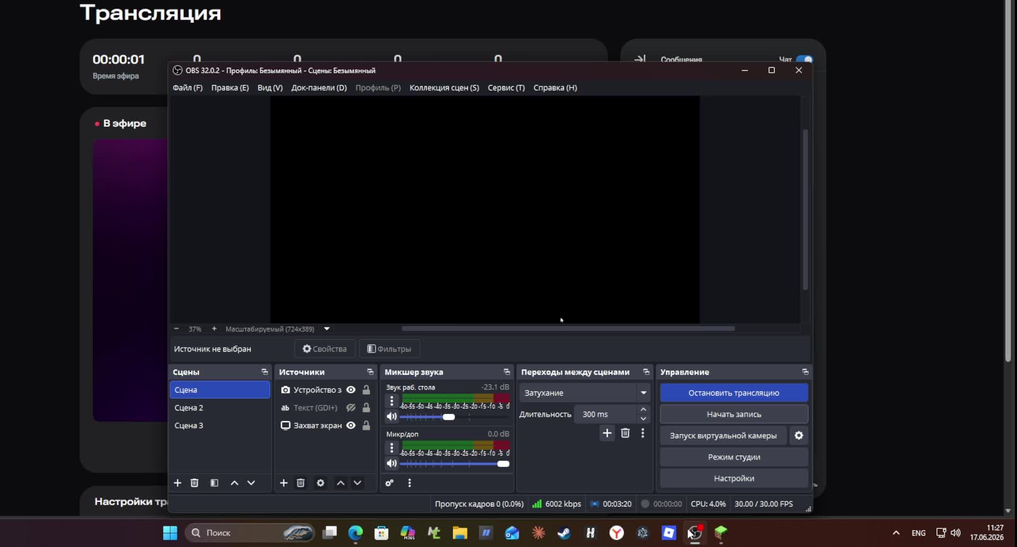Open scene filters icon in Scenes panel
Viewport: 1017px width, 547px height.
coord(214,483)
